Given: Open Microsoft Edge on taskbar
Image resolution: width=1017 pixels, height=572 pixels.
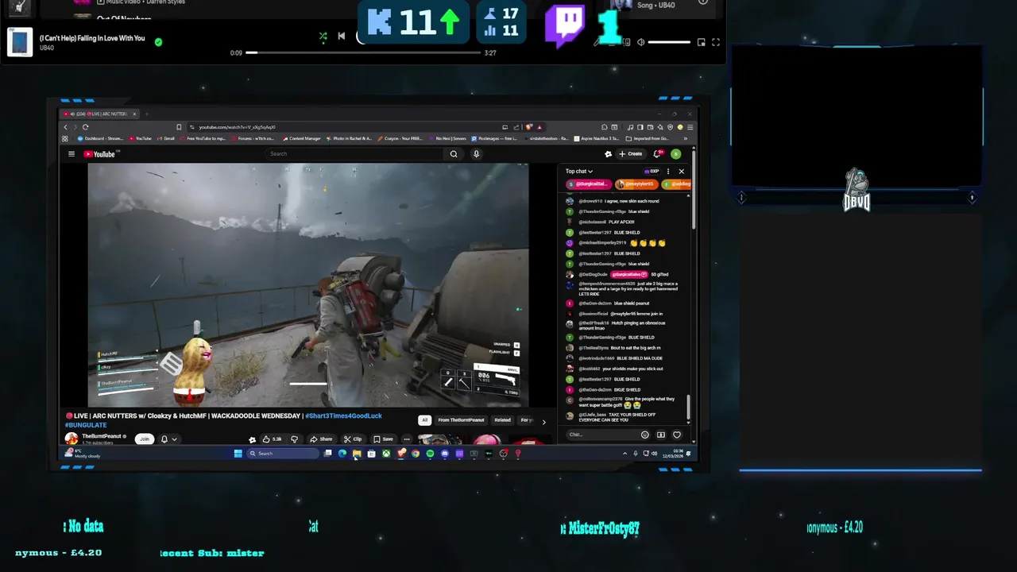Looking at the screenshot, I should [x=342, y=454].
